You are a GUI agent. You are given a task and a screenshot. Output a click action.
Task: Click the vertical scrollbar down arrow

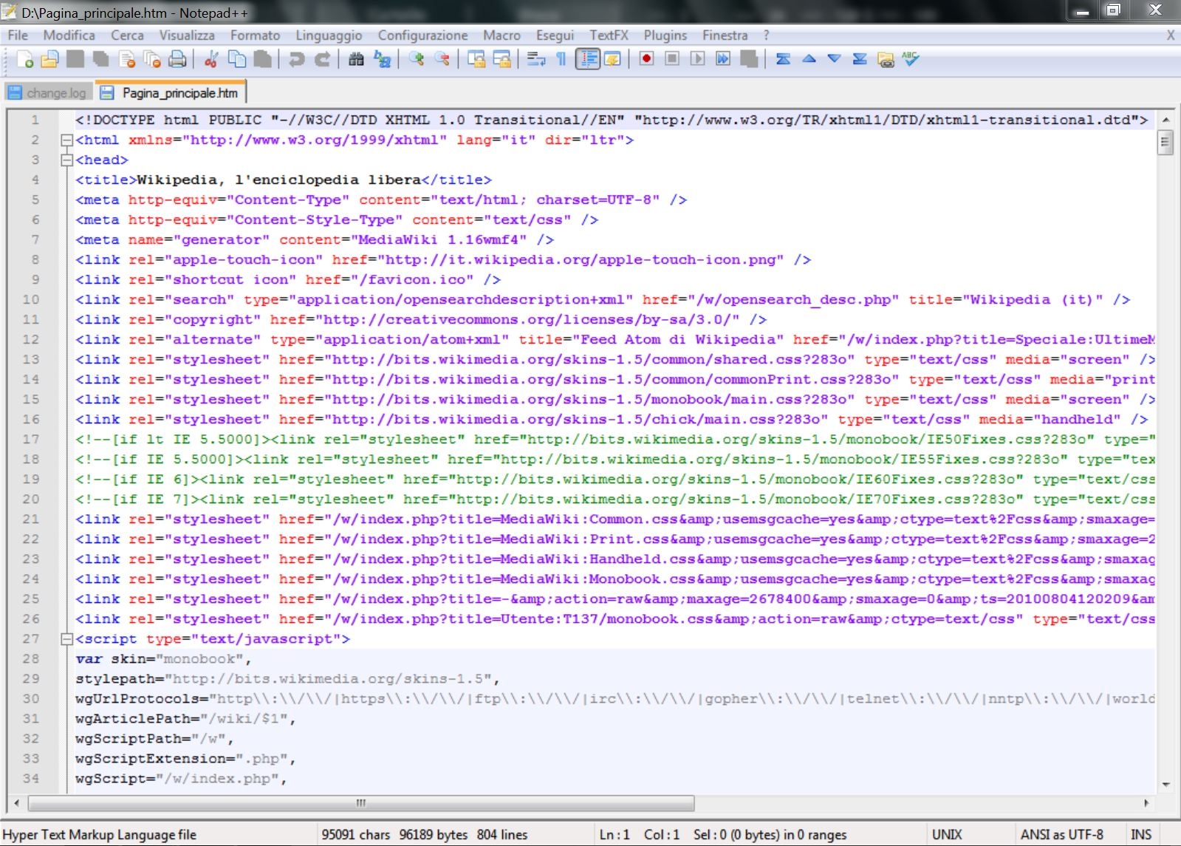(x=1165, y=785)
